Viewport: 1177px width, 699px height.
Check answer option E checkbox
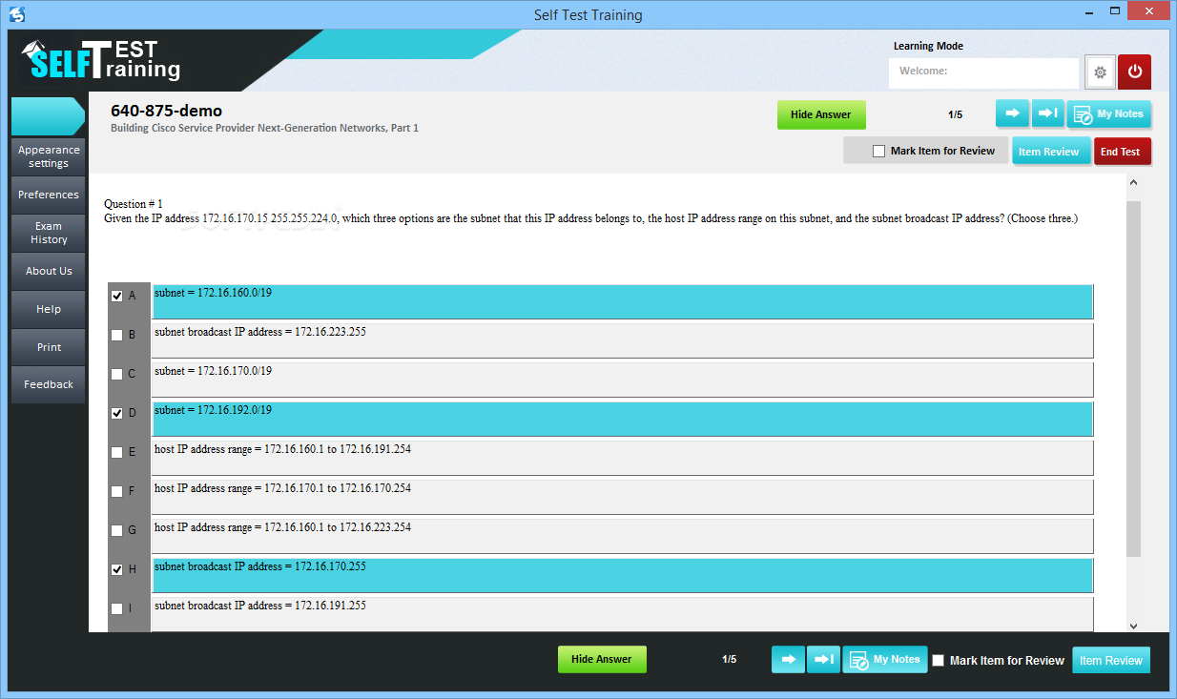click(x=116, y=452)
